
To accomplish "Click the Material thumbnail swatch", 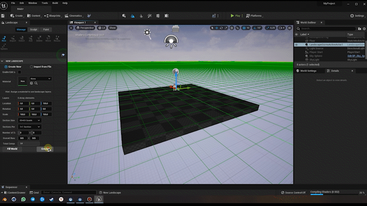I will 22,81.
